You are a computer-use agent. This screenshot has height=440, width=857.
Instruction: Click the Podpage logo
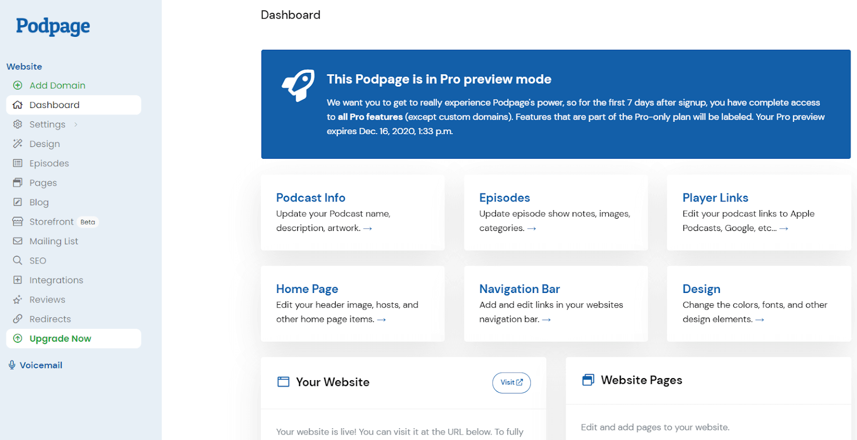pyautogui.click(x=53, y=26)
